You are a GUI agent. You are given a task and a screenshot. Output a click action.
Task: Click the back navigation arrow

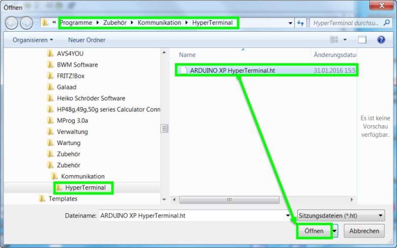pos(12,23)
